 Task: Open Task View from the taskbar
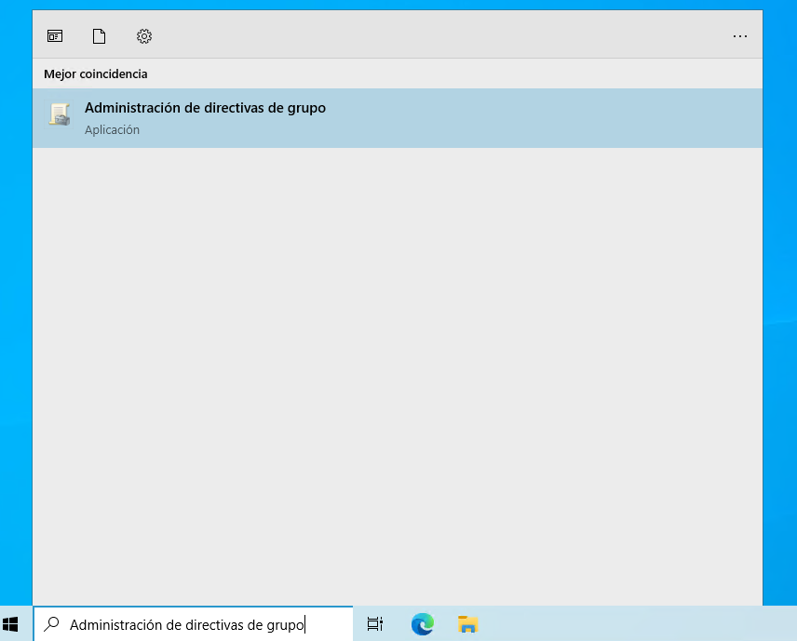pos(375,624)
